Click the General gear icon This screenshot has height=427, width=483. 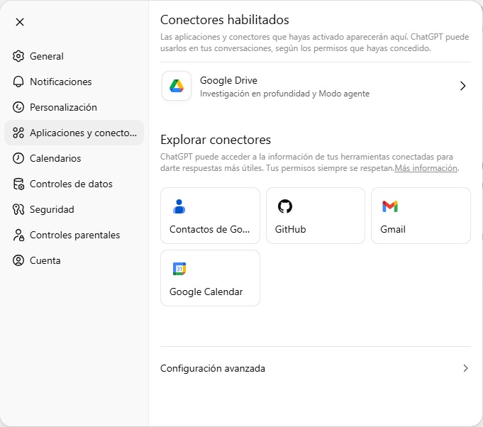(18, 56)
